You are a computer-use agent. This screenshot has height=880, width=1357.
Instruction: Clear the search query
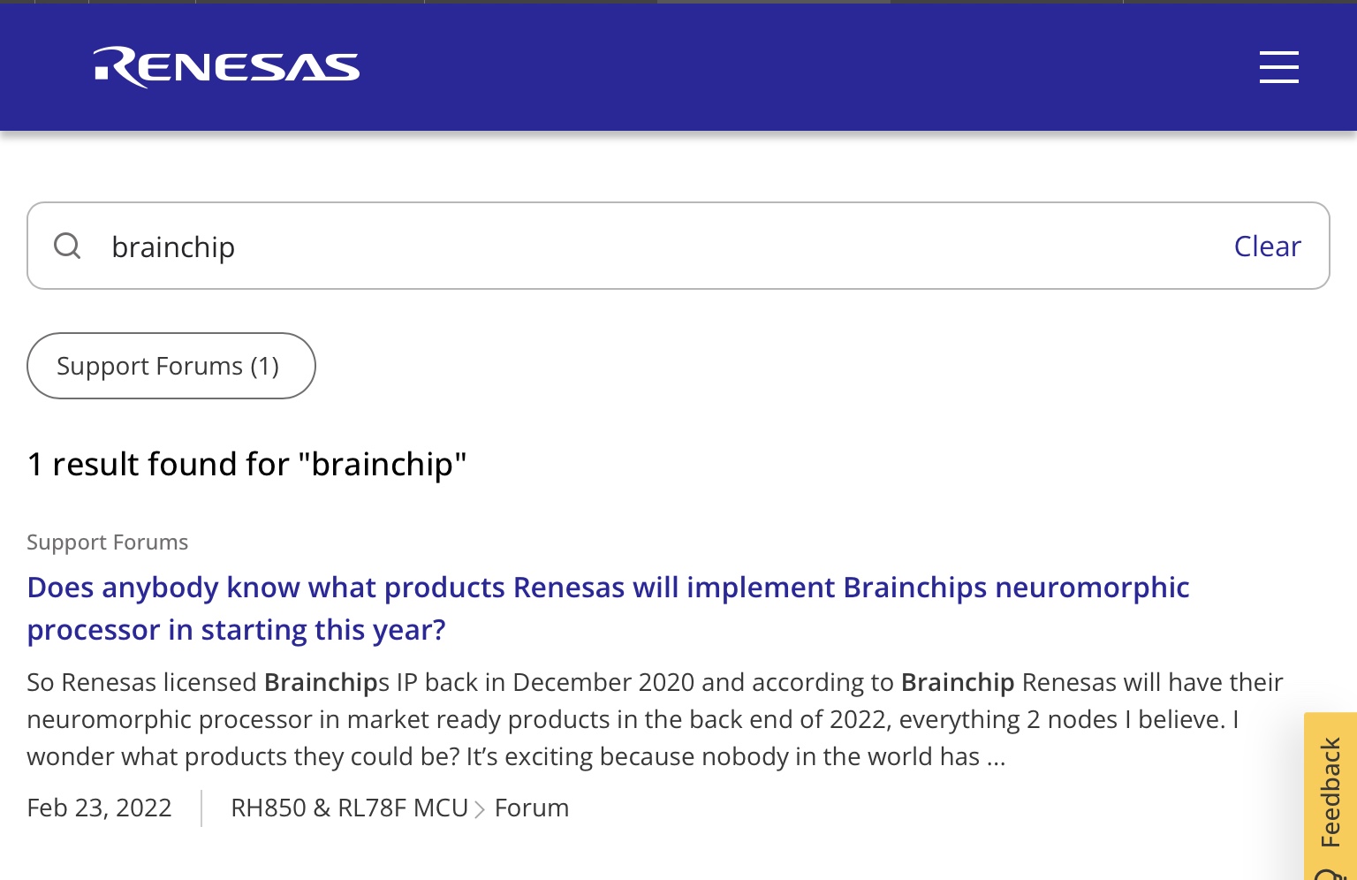click(x=1267, y=247)
